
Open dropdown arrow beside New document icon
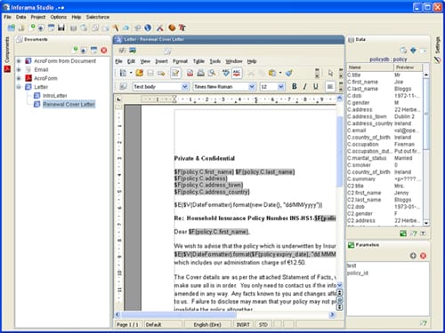click(x=131, y=73)
